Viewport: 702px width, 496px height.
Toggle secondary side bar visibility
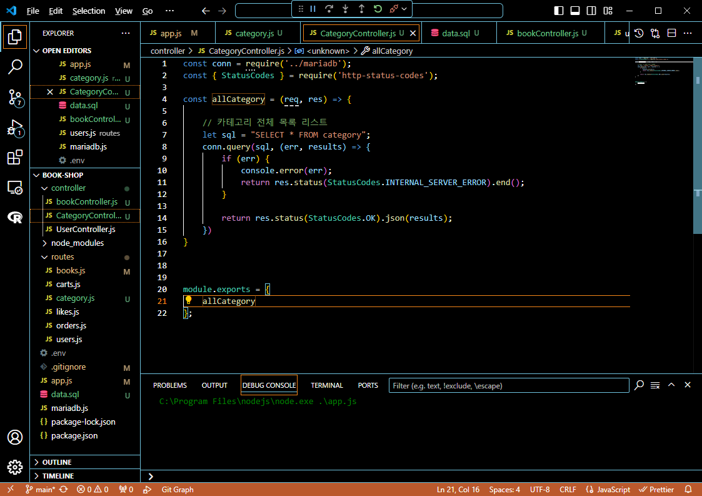click(x=591, y=11)
